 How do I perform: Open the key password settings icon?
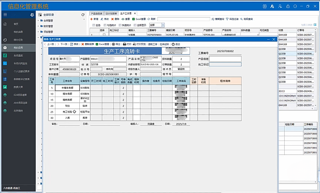(272, 6)
